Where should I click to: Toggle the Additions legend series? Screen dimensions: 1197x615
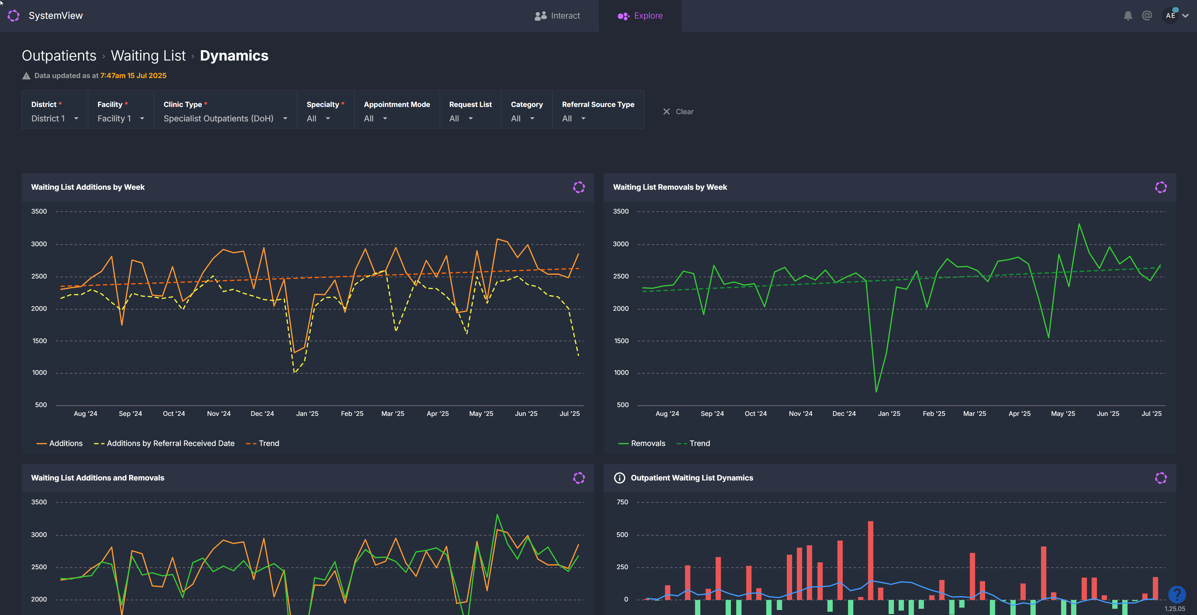point(60,443)
